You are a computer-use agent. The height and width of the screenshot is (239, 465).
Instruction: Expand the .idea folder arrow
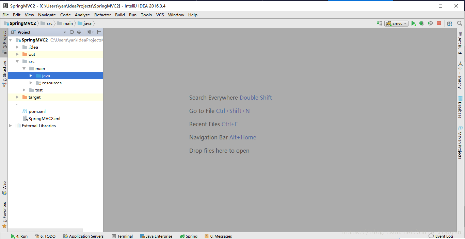[17, 47]
